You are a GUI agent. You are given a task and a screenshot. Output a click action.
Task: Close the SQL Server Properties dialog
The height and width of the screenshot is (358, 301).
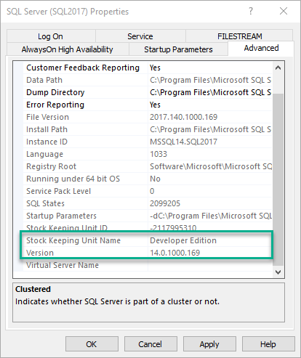(x=284, y=11)
